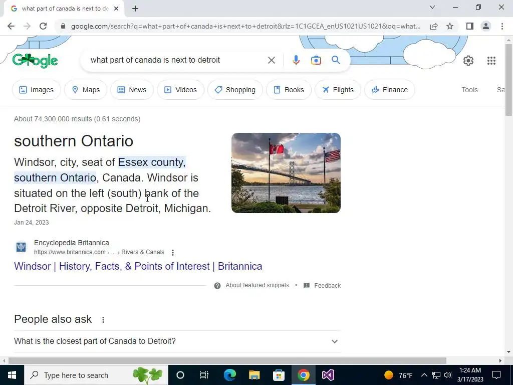Switch to Finance results
513x385 pixels.
[x=390, y=90]
